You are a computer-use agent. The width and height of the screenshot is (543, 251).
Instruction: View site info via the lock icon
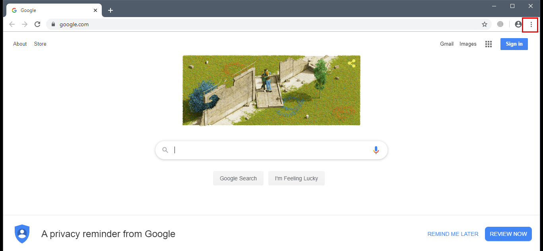tap(53, 24)
